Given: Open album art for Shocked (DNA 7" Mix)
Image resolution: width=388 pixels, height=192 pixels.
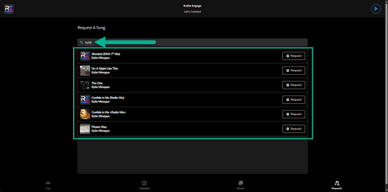Looking at the screenshot, I should coord(85,56).
